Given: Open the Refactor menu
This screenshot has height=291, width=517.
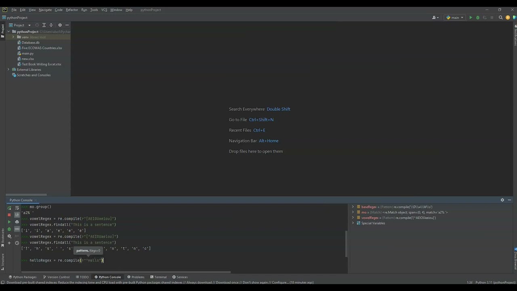Looking at the screenshot, I should (x=72, y=10).
